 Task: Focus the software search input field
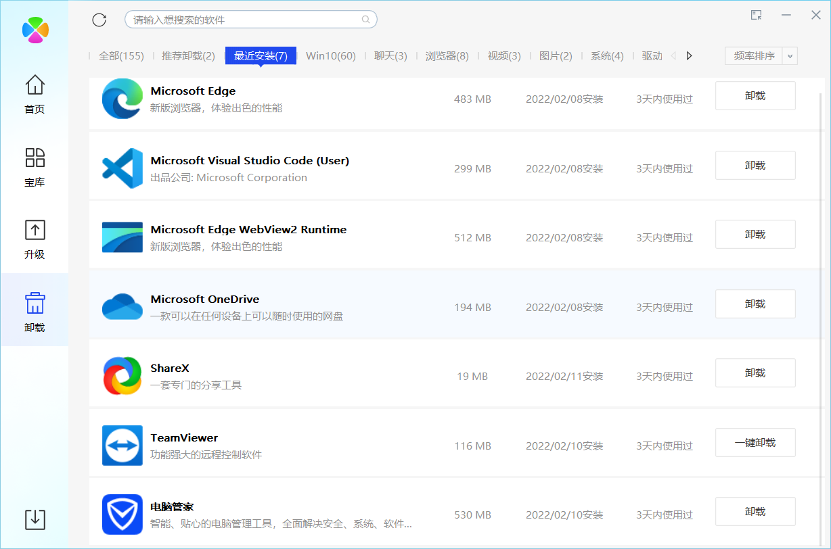(251, 20)
